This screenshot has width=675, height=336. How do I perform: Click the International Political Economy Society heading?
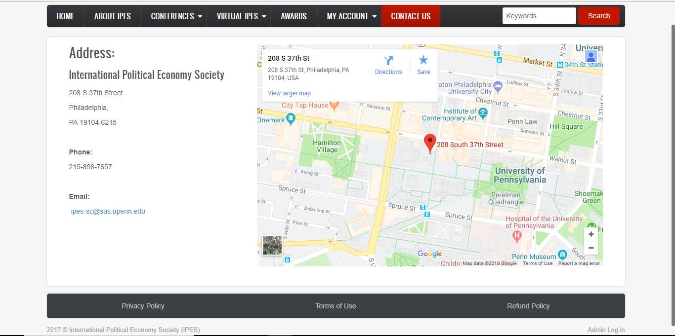click(146, 75)
